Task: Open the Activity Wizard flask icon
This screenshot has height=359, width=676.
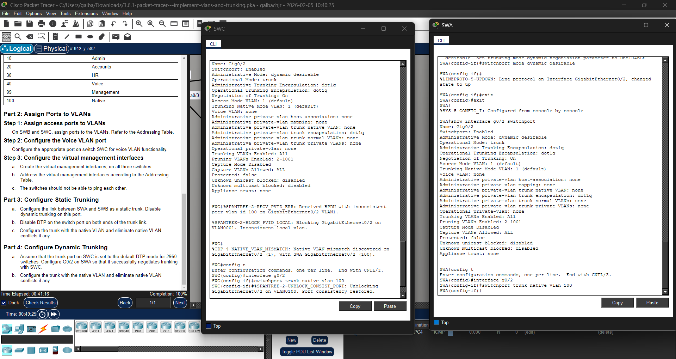Action: coord(76,24)
